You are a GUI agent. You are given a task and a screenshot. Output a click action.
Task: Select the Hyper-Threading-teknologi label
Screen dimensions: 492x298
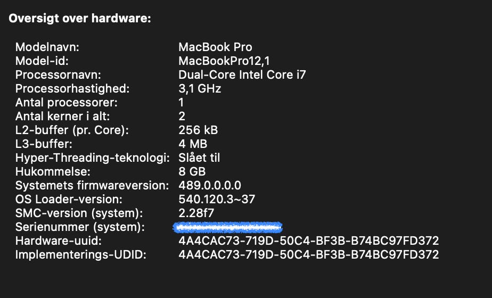click(92, 158)
